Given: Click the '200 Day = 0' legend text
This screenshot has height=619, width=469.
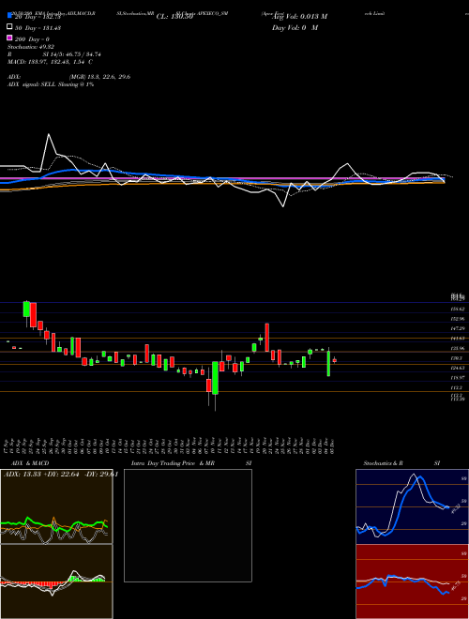Looking at the screenshot, I should click(32, 39).
